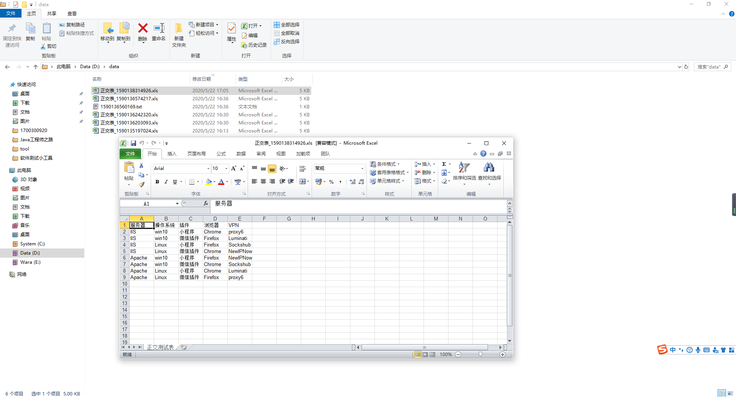Click Invert Selection (反向选择) in Explorer
This screenshot has width=736, height=397.
point(286,42)
